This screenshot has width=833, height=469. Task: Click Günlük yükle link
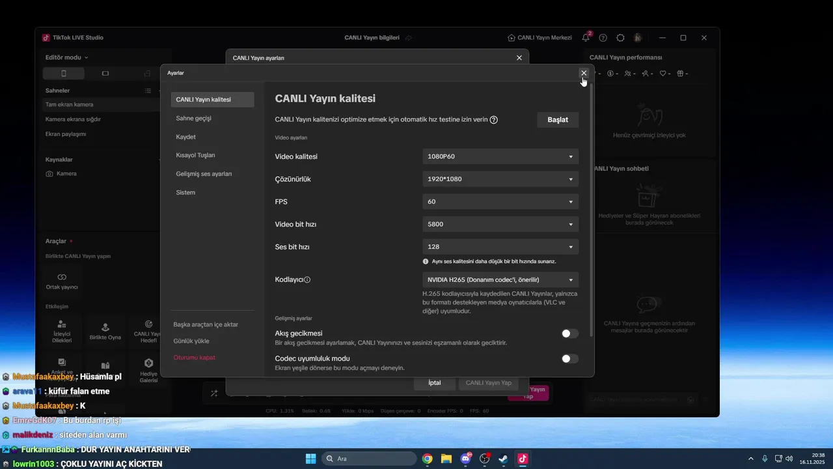tap(191, 341)
